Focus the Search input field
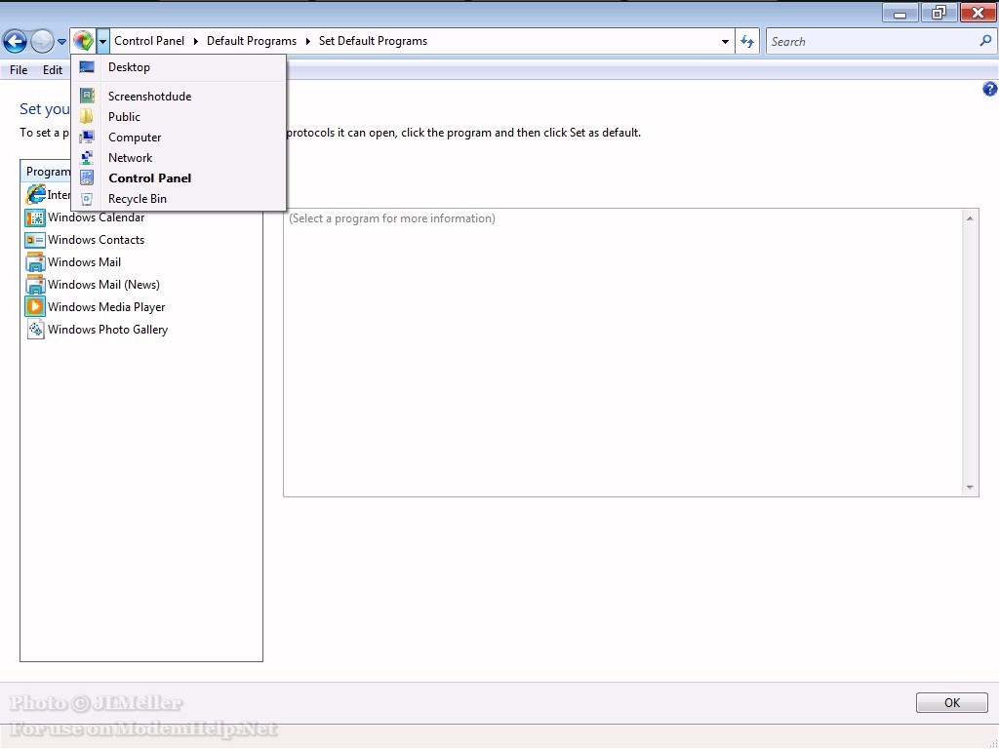Screen dimensions: 999x749 tap(873, 41)
